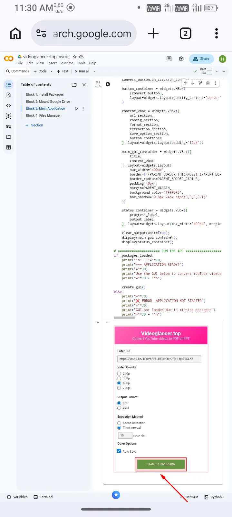
Task: Collapse the cell output with the chevron
Action: point(98,323)
